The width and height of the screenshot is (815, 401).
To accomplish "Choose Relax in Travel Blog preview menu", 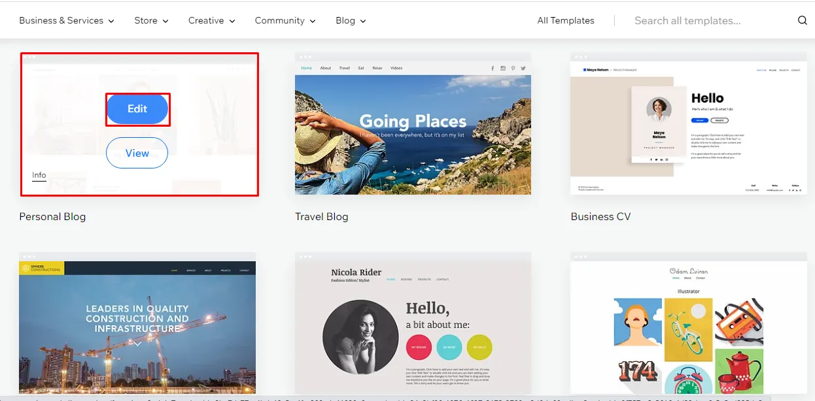I will pos(377,68).
